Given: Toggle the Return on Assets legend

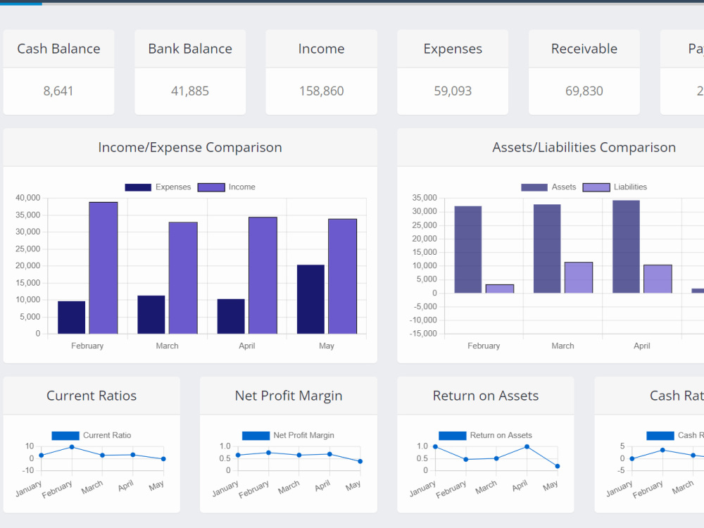Looking at the screenshot, I should (x=485, y=436).
